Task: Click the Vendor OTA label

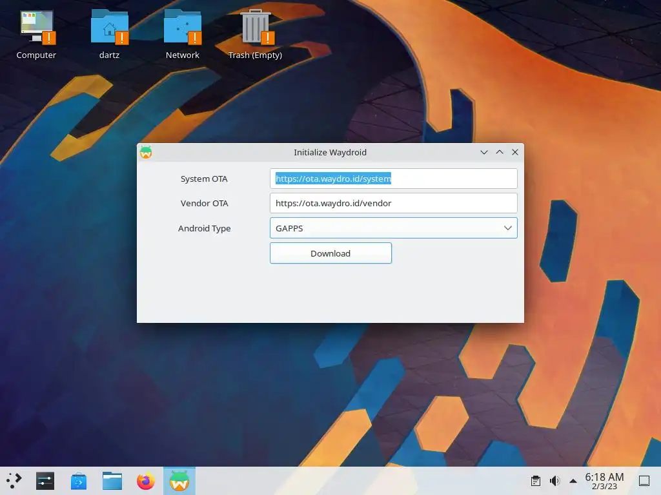Action: click(204, 203)
